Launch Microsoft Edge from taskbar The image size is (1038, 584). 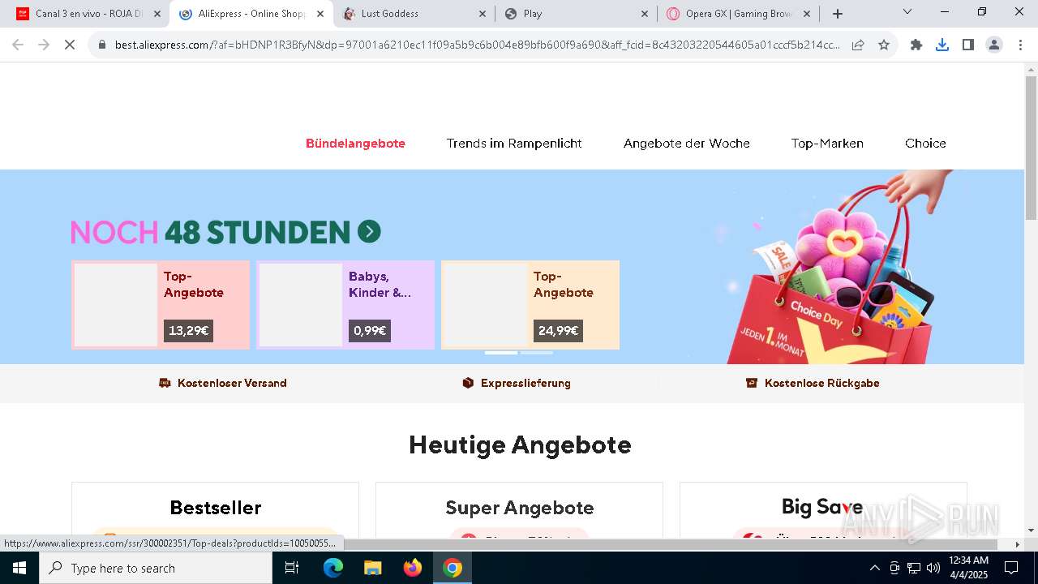coord(333,568)
